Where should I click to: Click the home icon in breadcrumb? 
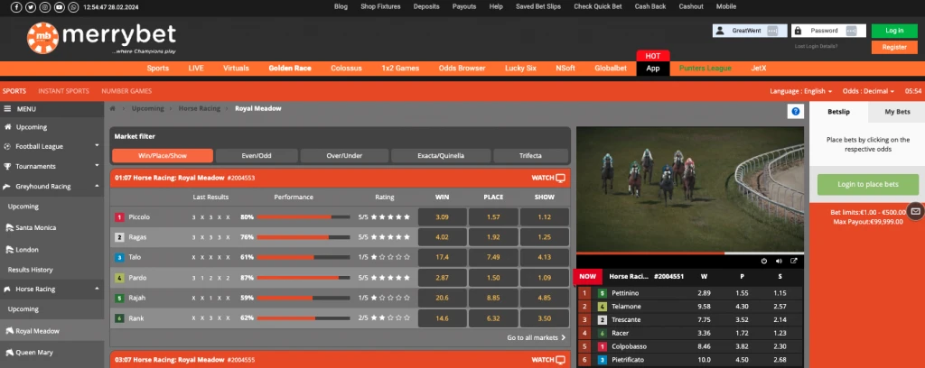point(113,108)
